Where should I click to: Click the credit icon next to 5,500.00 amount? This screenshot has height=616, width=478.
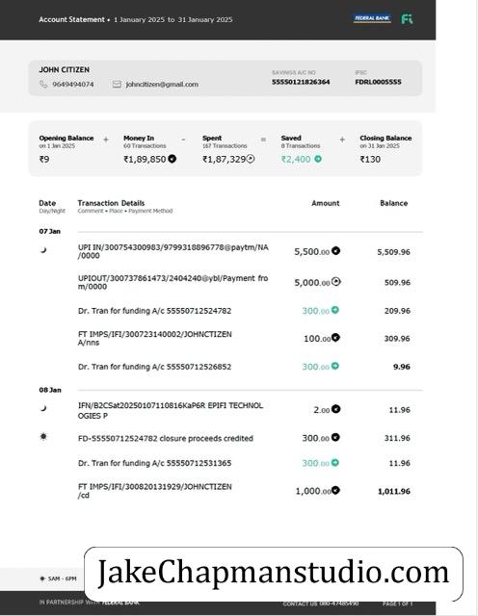[x=335, y=250]
